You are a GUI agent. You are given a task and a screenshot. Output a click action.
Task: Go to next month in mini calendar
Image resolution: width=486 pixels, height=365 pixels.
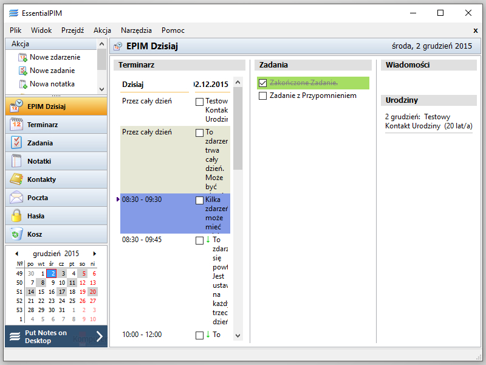(x=95, y=254)
